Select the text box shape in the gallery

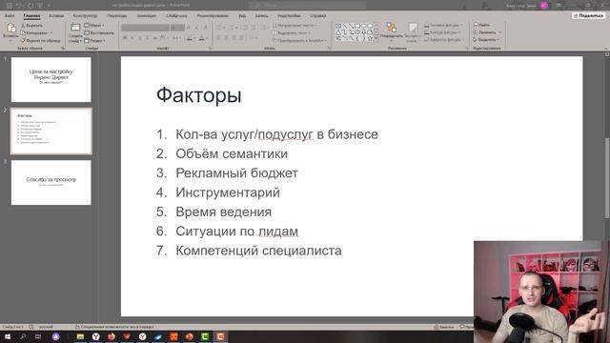pyautogui.click(x=338, y=26)
